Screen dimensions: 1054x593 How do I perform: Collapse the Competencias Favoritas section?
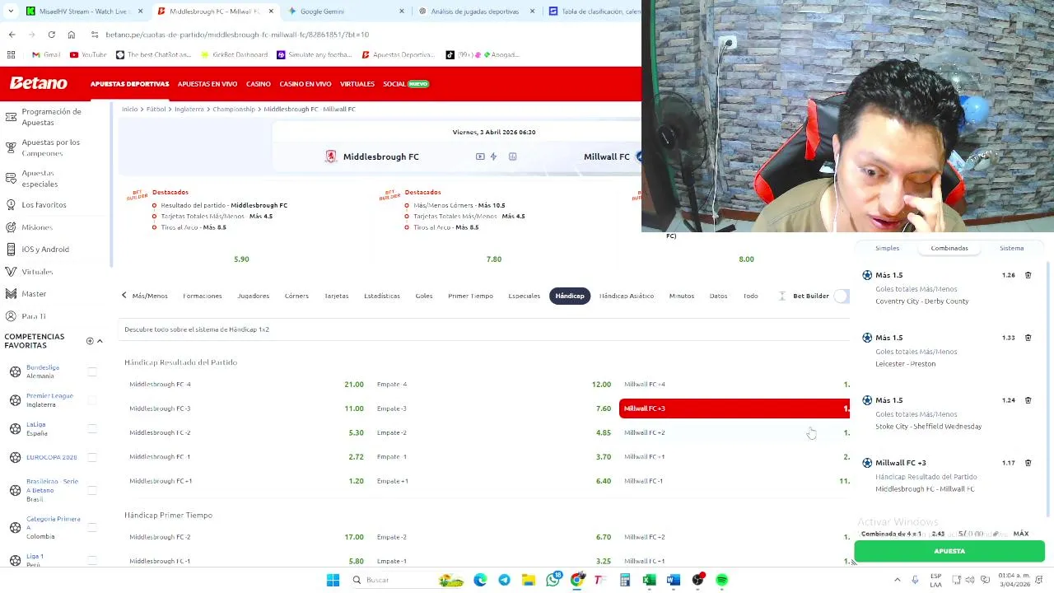coord(100,341)
